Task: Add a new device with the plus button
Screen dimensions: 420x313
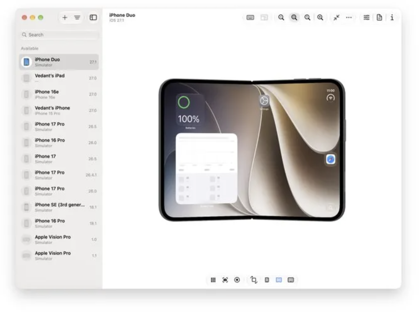Action: [65, 17]
